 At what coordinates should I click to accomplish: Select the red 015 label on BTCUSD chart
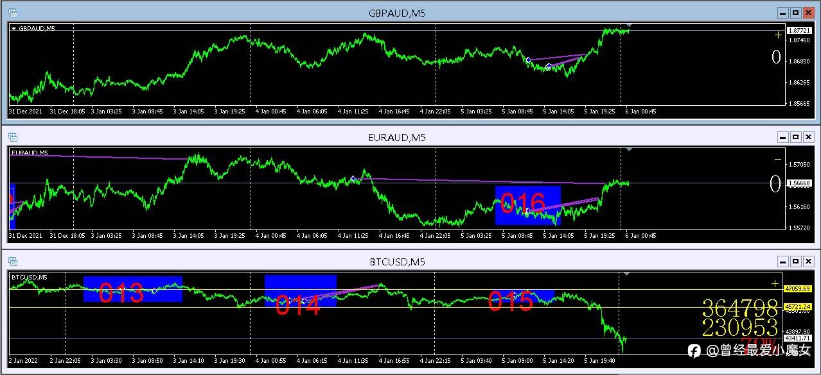(511, 301)
